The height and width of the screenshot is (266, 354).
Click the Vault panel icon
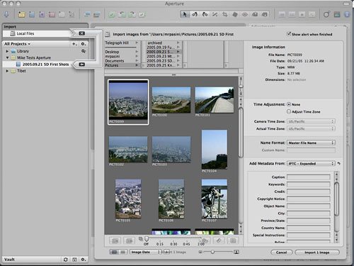click(74, 260)
